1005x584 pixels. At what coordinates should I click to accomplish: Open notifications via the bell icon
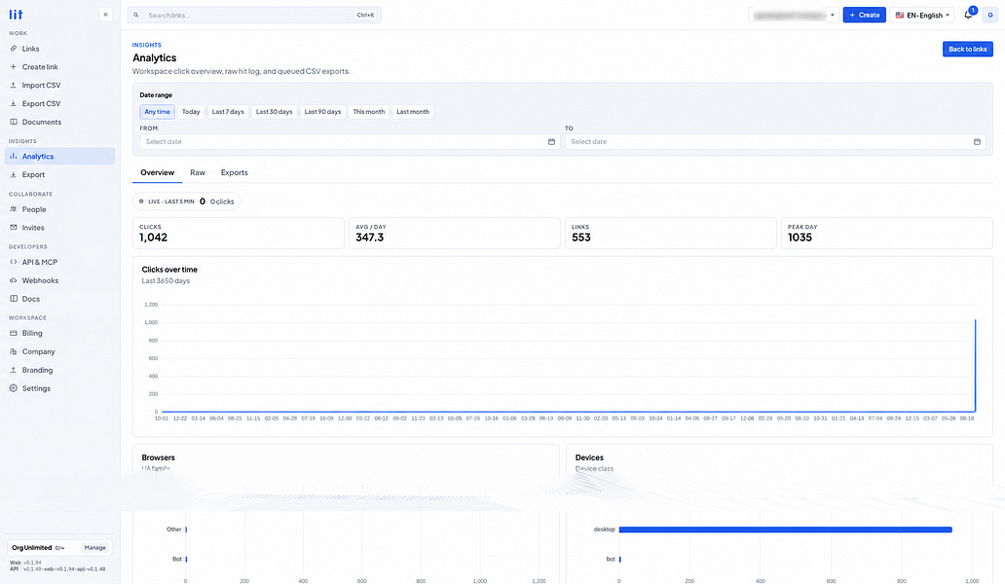968,15
